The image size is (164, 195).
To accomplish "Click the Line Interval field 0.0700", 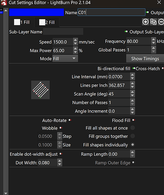I will coord(119,76).
